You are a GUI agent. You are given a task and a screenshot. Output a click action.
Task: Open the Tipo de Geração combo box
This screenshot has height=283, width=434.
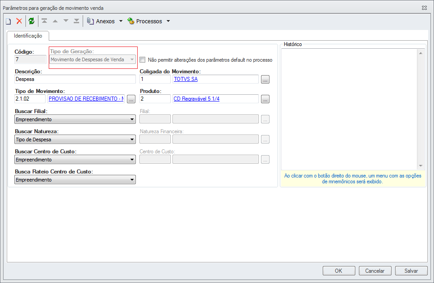pos(93,59)
